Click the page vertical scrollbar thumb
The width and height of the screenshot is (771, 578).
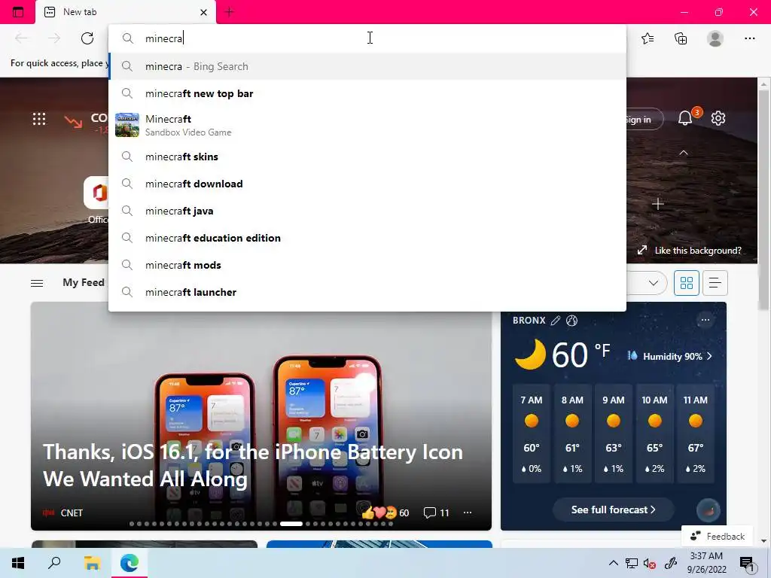pyautogui.click(x=763, y=200)
